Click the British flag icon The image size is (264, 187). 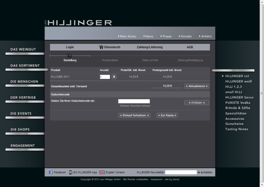pos(102,172)
